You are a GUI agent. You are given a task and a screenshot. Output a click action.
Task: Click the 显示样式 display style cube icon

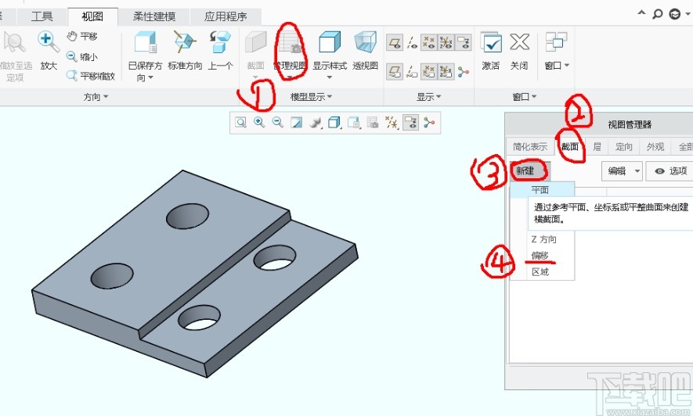coord(330,43)
